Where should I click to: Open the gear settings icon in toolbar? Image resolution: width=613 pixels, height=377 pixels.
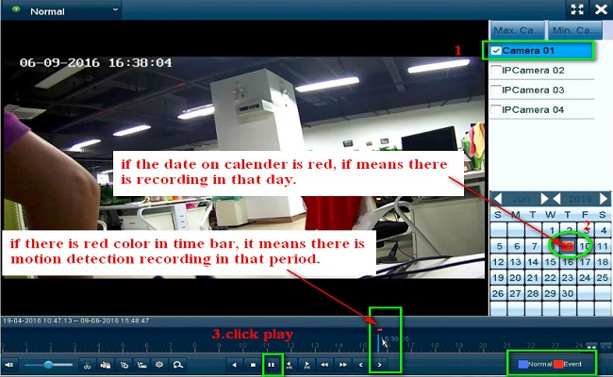tap(159, 364)
